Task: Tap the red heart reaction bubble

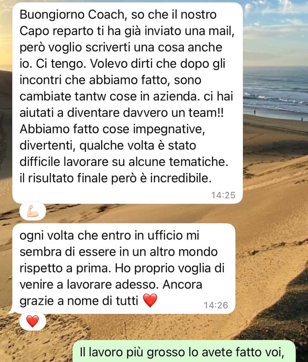Action: click(33, 322)
